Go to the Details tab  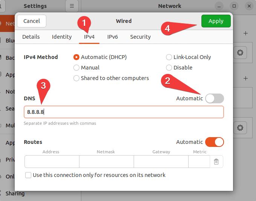[31, 37]
